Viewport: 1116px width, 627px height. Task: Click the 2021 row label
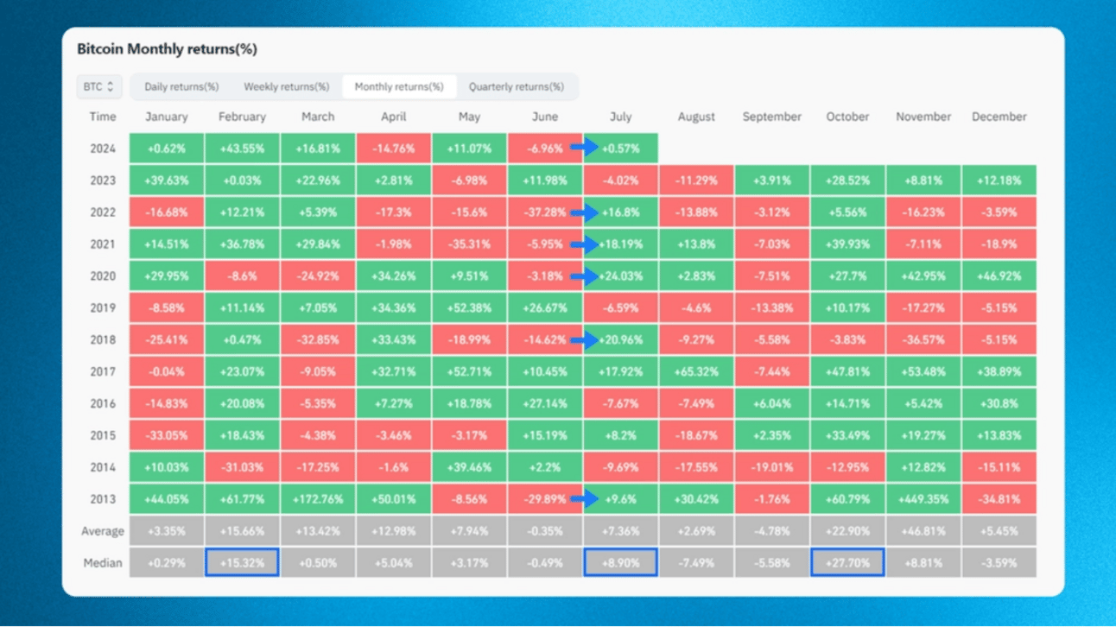(x=103, y=244)
